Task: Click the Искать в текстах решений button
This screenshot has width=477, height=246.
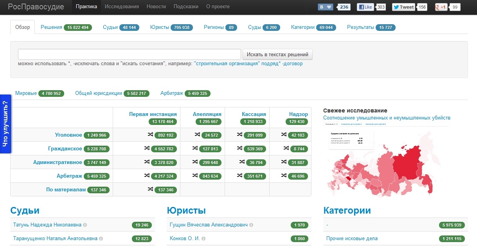Action: 277,54
